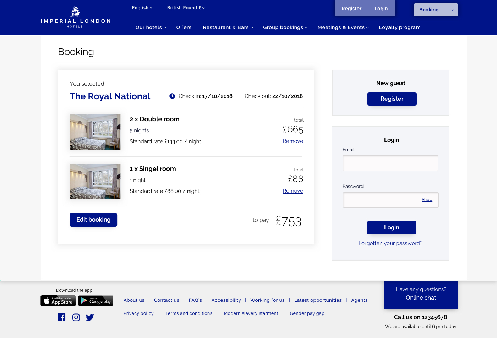Select the Double room photo thumbnail
Screen dimensions: 497x339
point(95,132)
